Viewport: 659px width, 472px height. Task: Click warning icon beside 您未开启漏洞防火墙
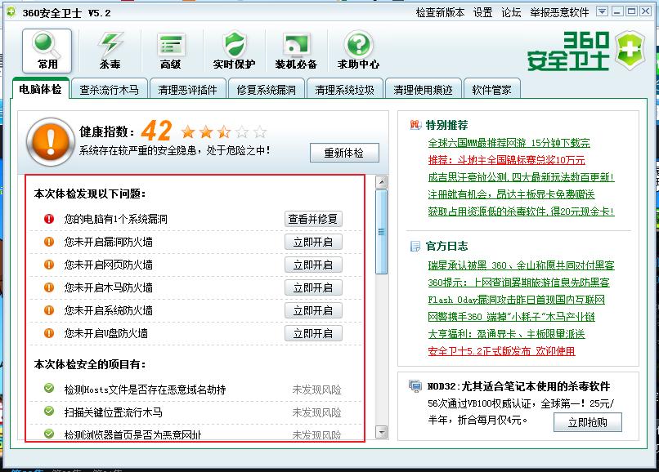tap(49, 242)
